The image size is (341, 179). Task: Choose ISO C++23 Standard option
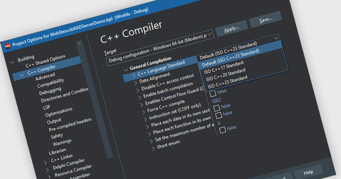228,82
